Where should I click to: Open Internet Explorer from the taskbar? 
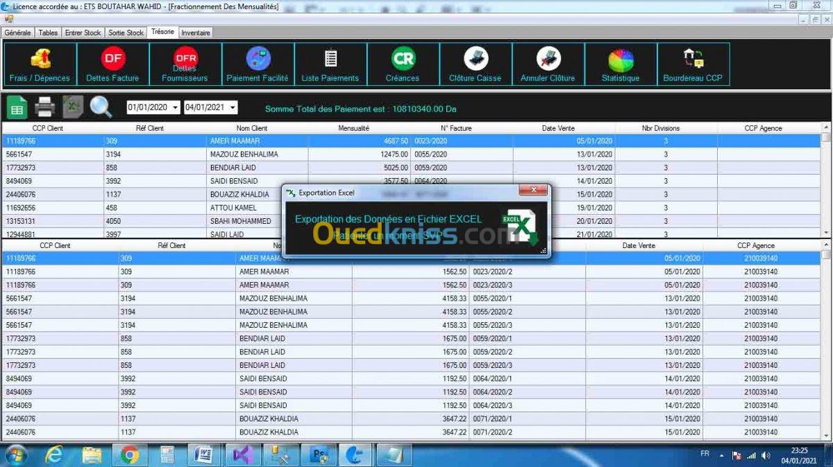tap(54, 455)
